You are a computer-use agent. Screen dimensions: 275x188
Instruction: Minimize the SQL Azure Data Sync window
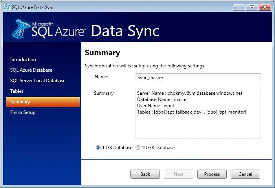[x=239, y=7]
